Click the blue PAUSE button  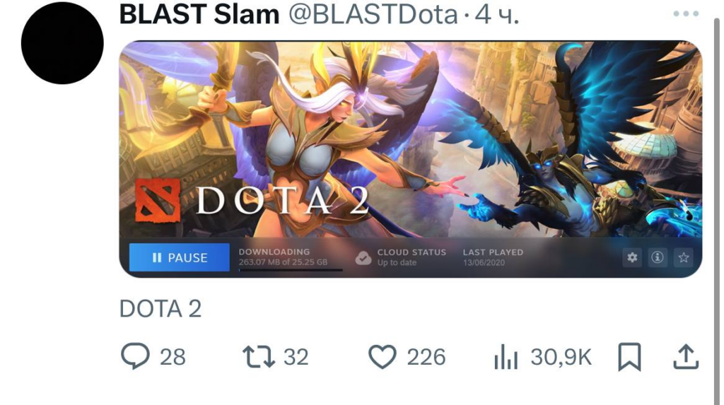[x=179, y=257]
